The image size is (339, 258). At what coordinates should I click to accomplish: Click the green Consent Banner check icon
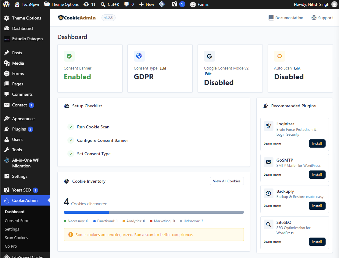[69, 56]
